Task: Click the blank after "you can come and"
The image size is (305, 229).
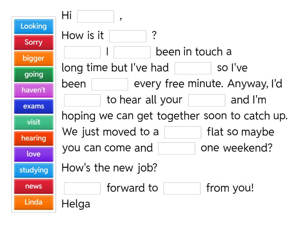Action: point(177,148)
